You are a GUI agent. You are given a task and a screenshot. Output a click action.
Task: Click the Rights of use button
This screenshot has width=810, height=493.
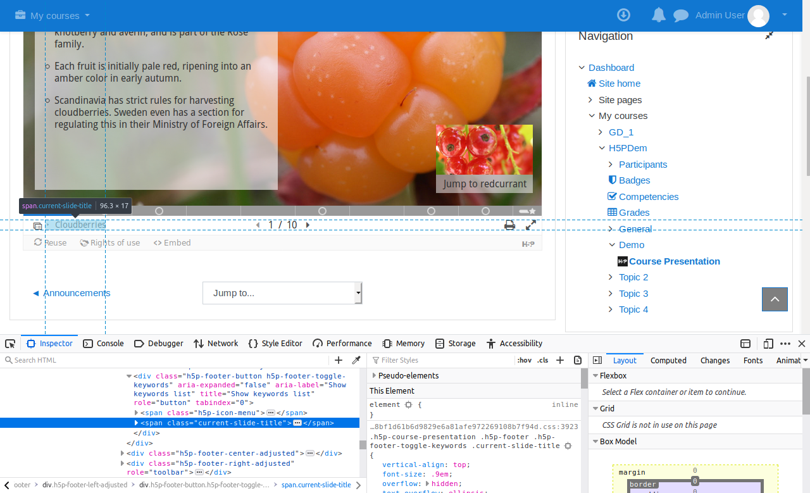click(110, 242)
